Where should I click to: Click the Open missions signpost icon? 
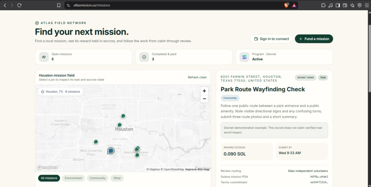pos(44,57)
